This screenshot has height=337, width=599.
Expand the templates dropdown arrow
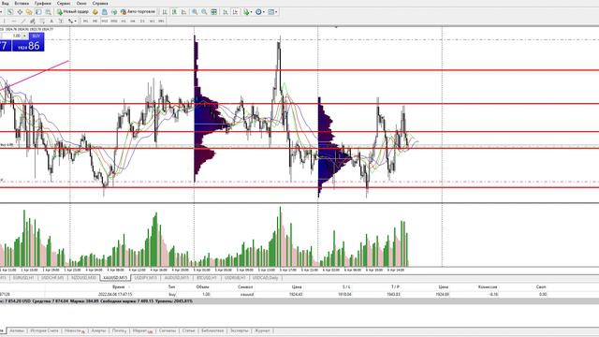coord(276,12)
